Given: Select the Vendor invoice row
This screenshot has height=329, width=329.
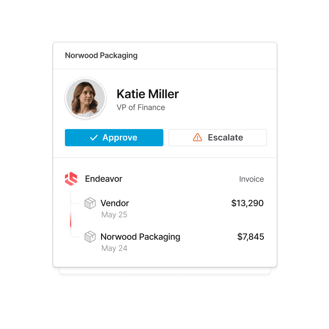Looking at the screenshot, I should tap(174, 209).
